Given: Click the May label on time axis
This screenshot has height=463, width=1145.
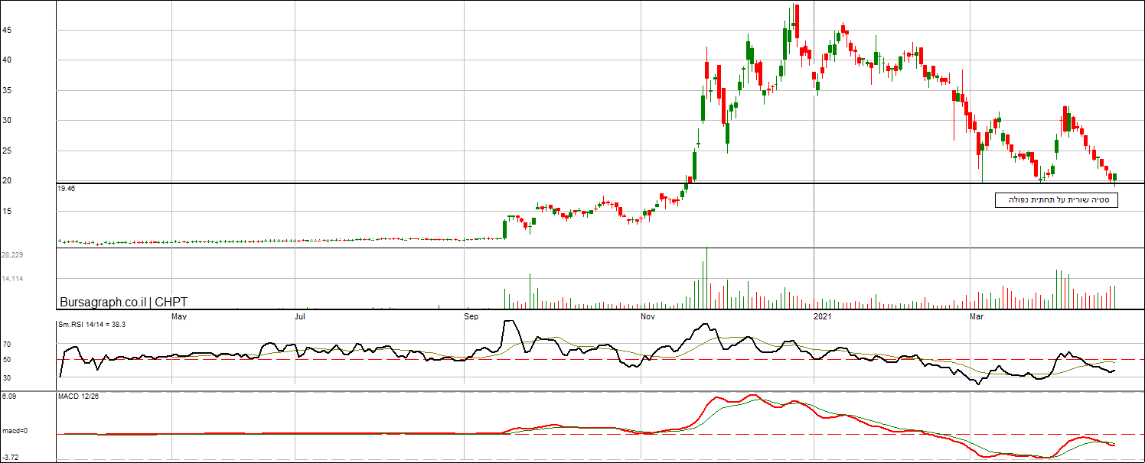Looking at the screenshot, I should tap(178, 316).
